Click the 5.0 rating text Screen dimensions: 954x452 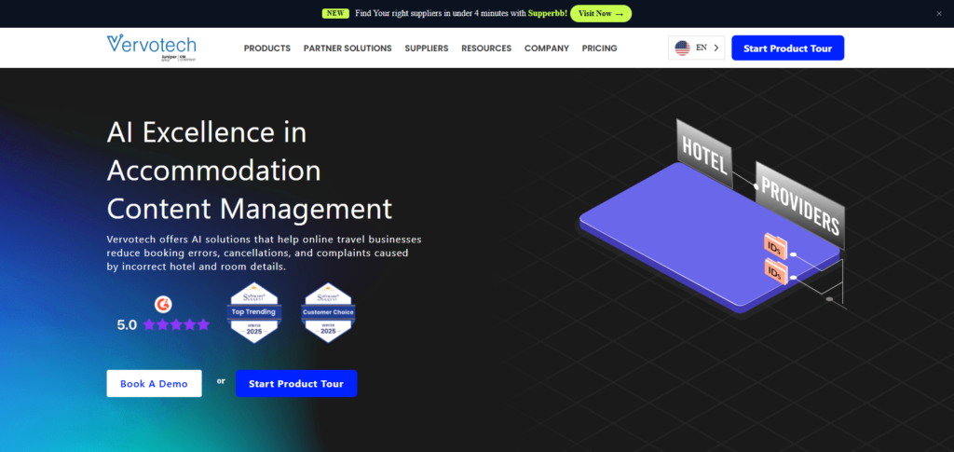pyautogui.click(x=127, y=325)
